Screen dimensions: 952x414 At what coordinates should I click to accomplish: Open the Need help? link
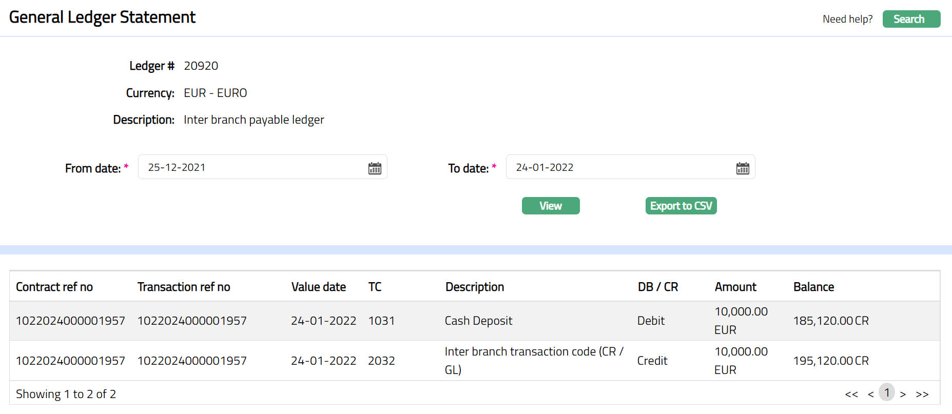(847, 19)
